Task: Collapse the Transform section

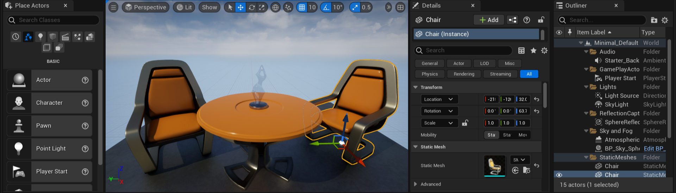Action: pos(415,87)
